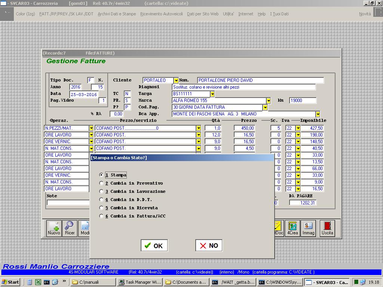Expand the quick launch overflow chevron
The height and width of the screenshot is (287, 383).
tap(64, 281)
